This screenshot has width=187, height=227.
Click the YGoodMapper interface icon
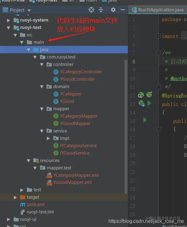[x=56, y=124]
